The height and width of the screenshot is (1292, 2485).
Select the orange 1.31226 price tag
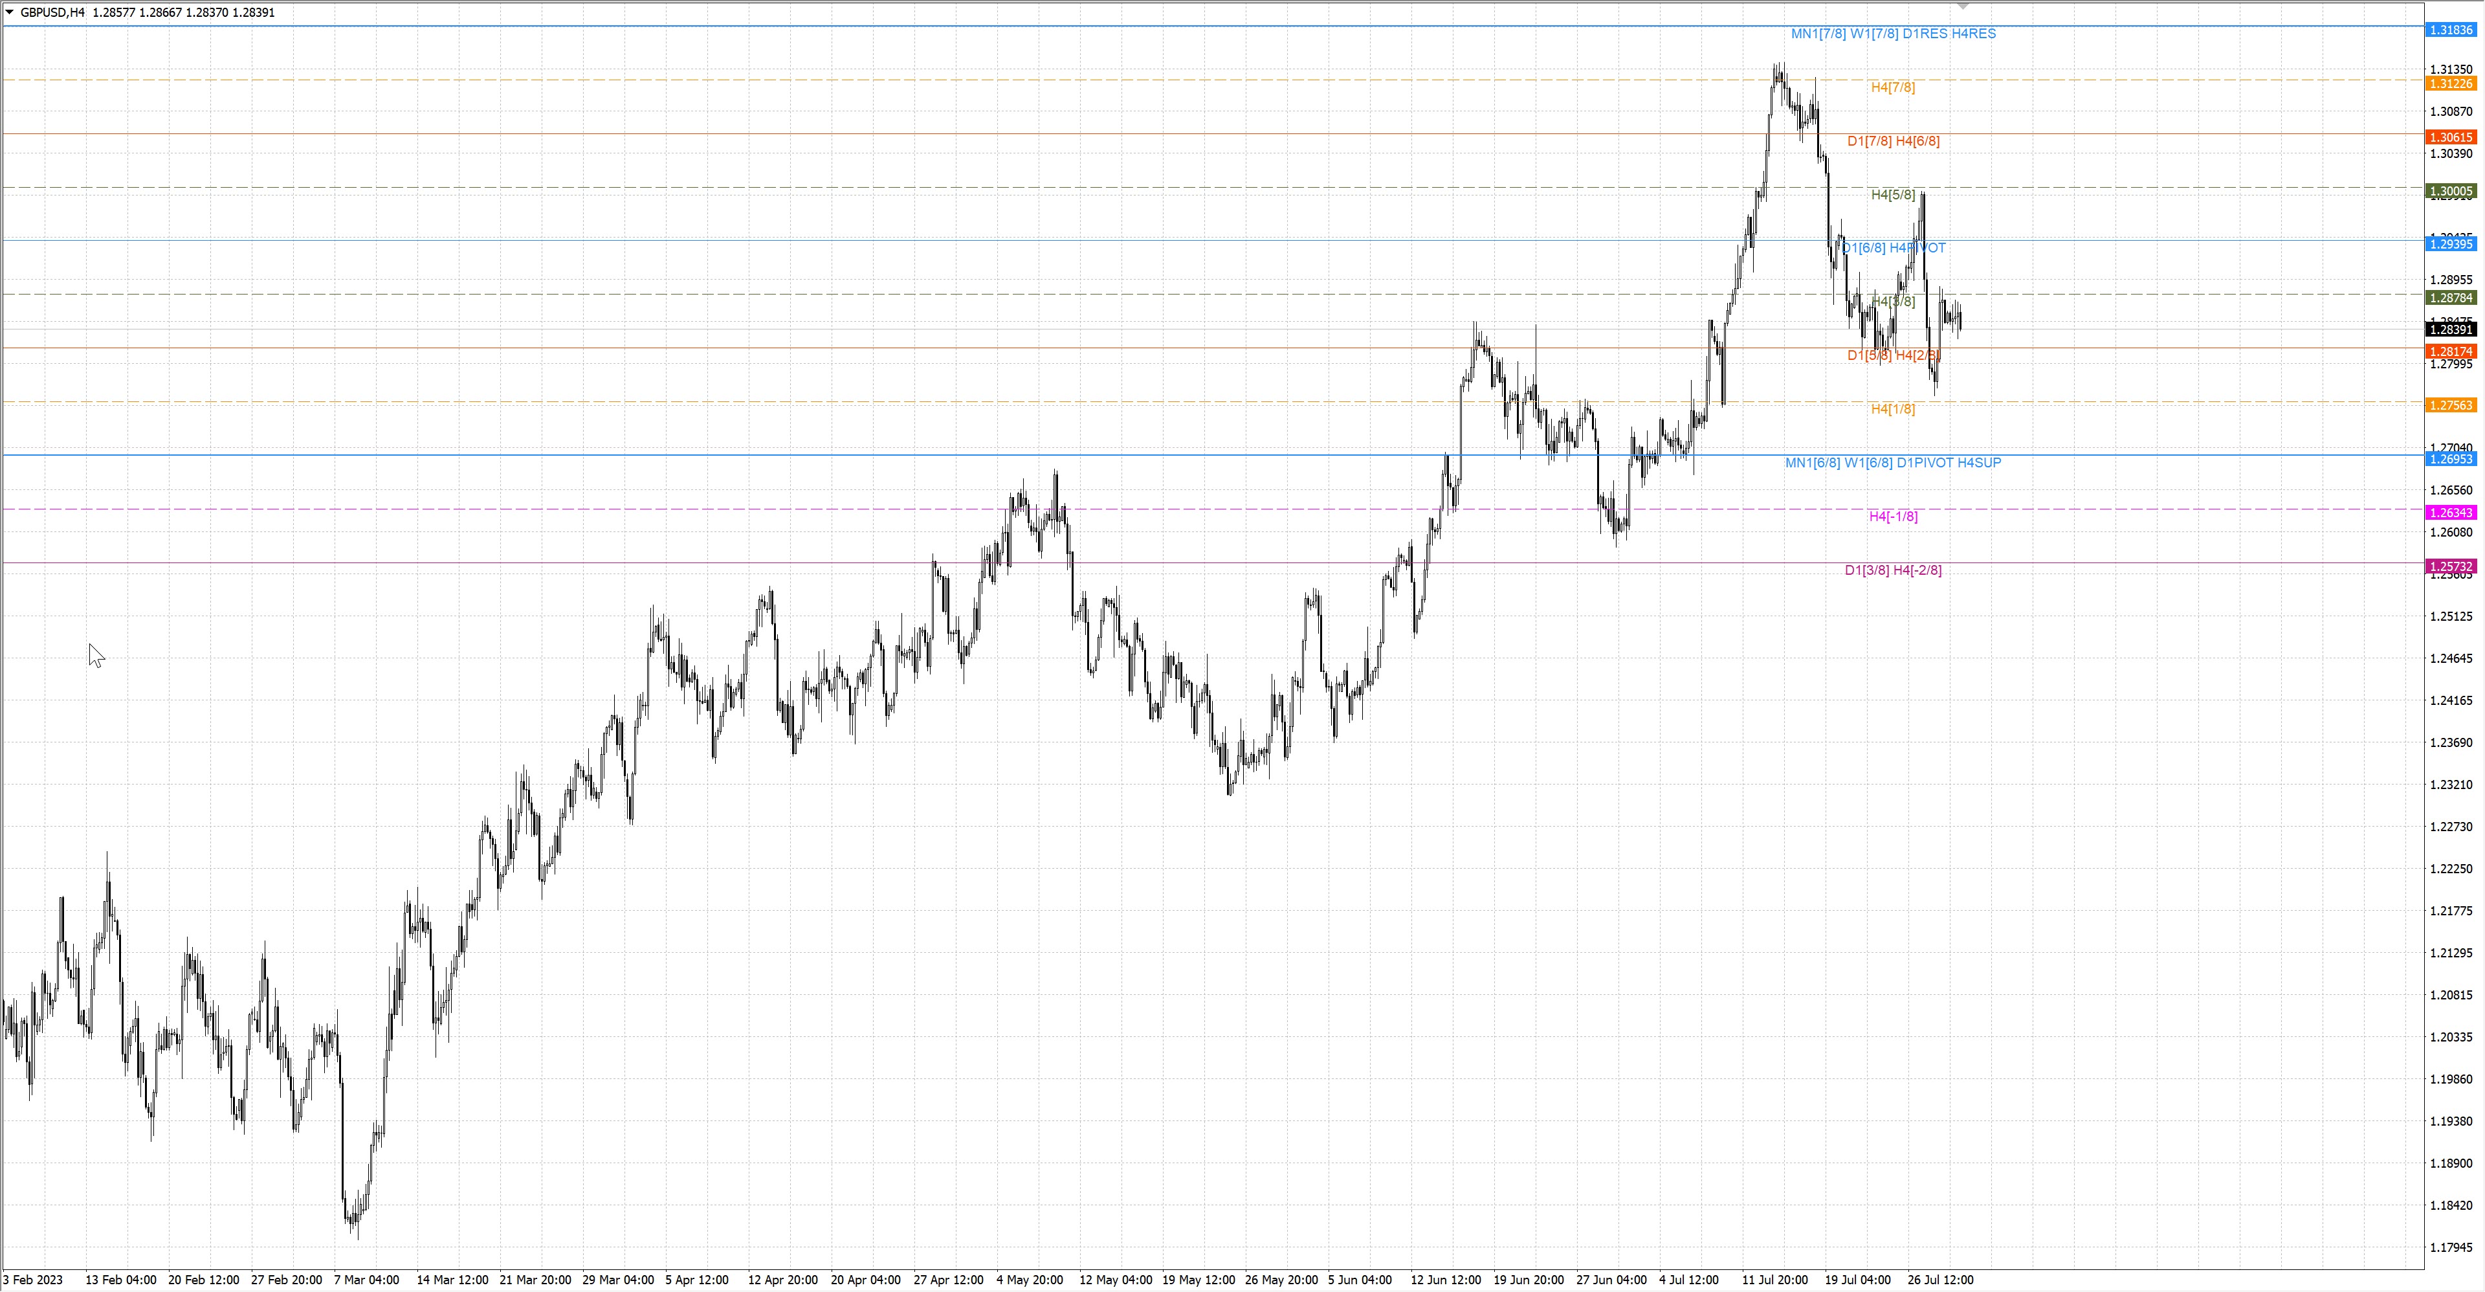[2450, 84]
